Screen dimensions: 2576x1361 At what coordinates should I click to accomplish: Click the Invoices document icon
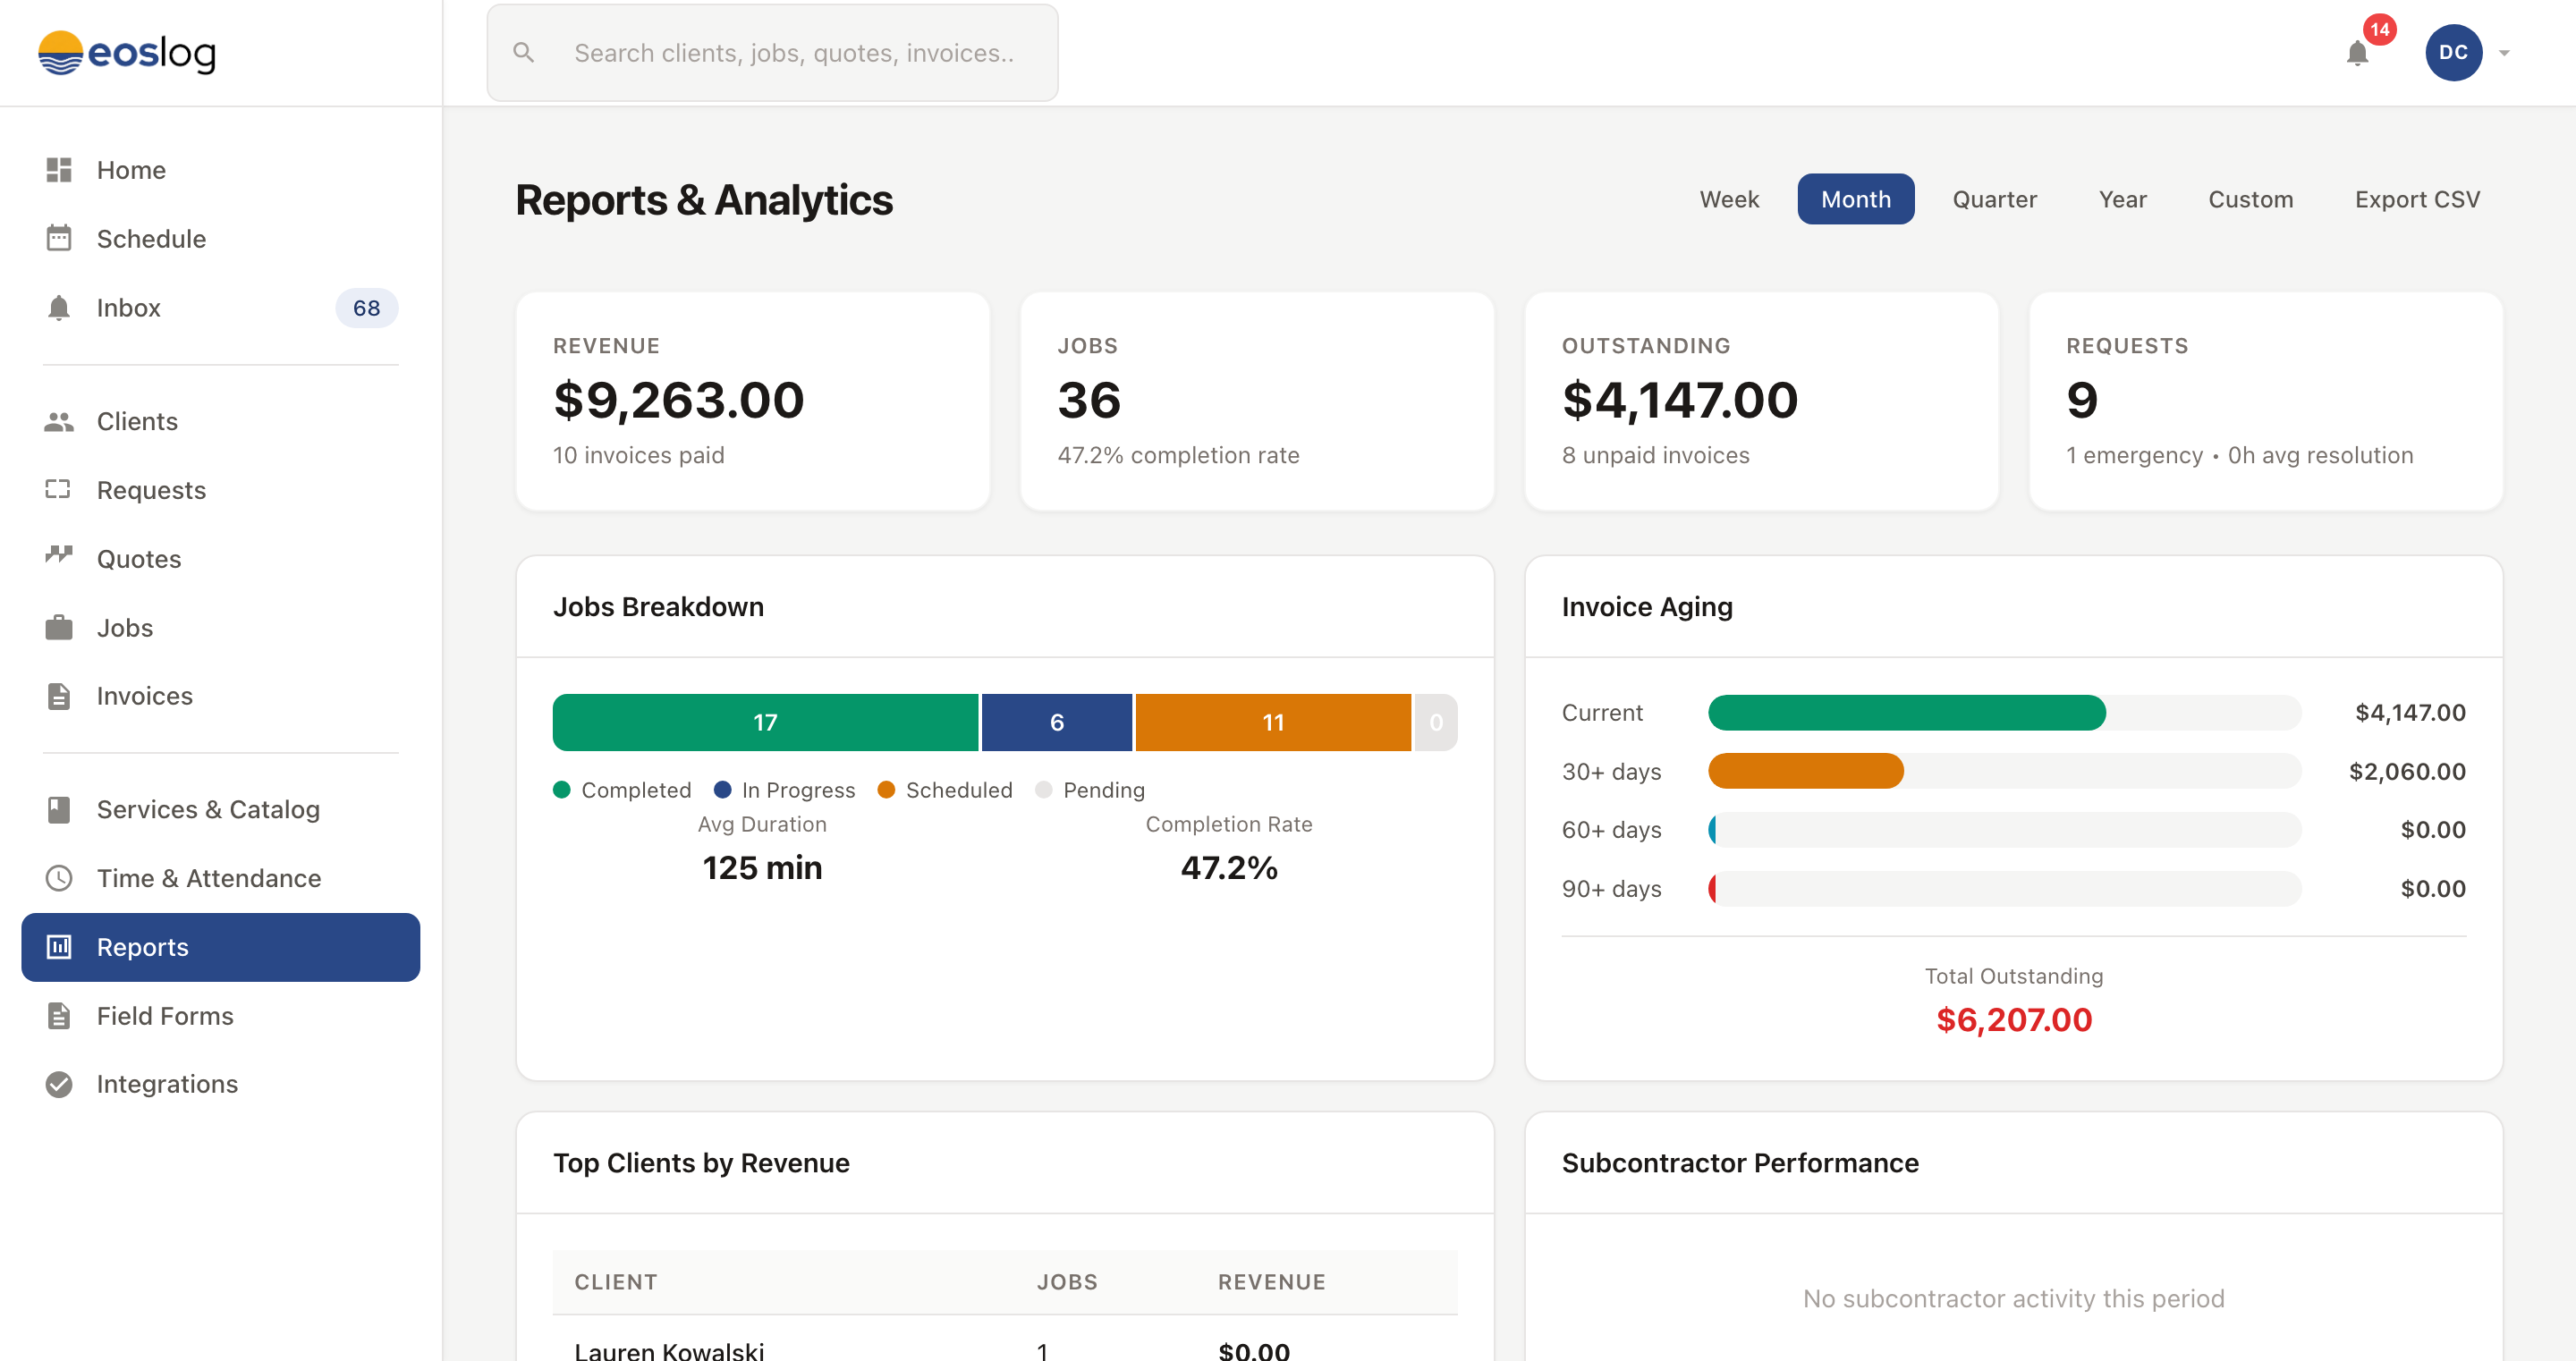coord(59,696)
